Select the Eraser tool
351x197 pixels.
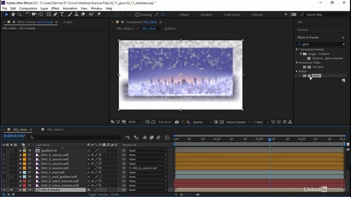click(x=83, y=15)
